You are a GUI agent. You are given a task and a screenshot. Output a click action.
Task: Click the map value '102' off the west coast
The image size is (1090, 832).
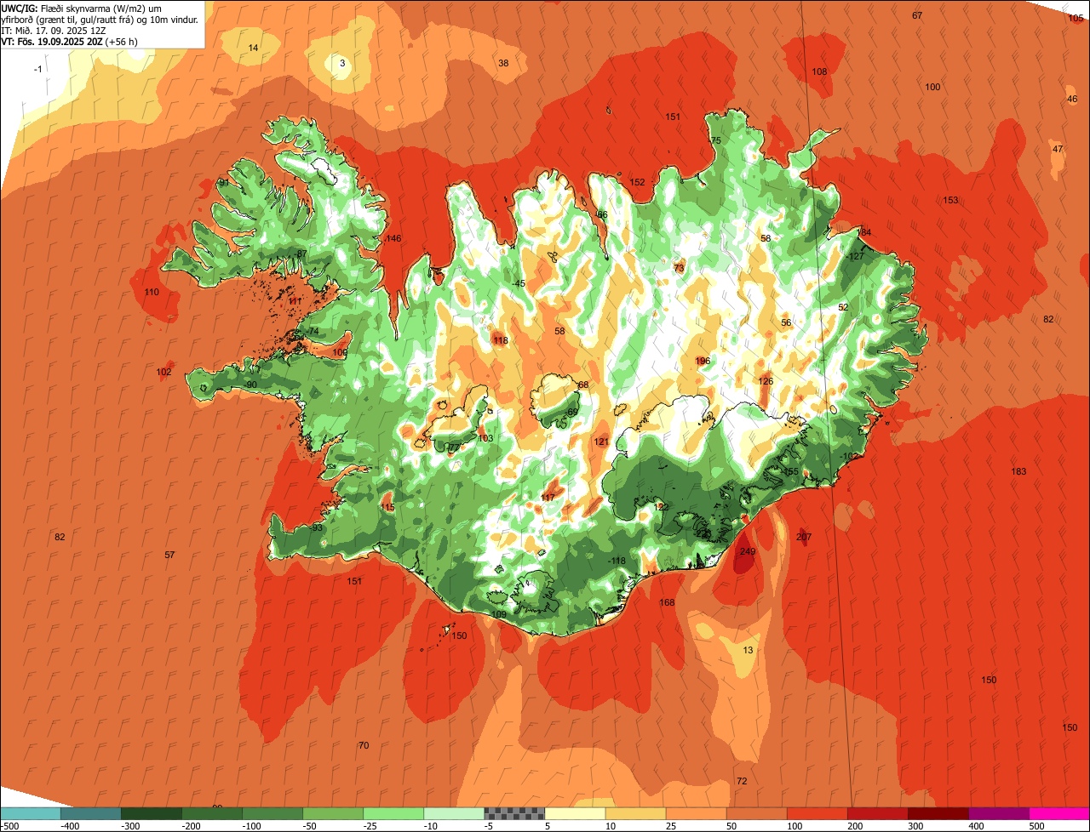point(163,372)
